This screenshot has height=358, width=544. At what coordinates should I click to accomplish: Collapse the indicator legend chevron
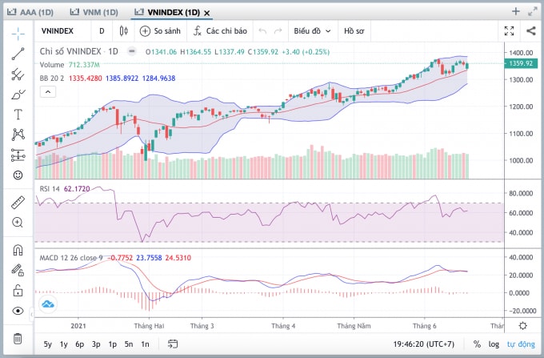point(48,92)
